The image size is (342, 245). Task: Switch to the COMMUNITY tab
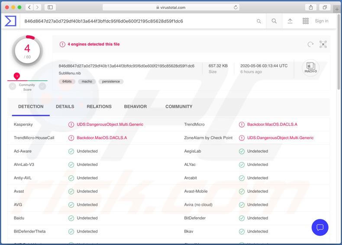[179, 106]
